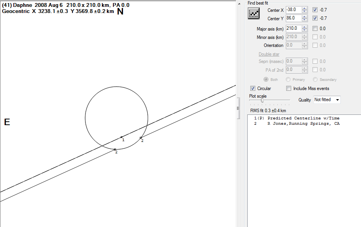The height and width of the screenshot is (227, 361).
Task: Click the Minor axis (km) field
Action: [294, 37]
